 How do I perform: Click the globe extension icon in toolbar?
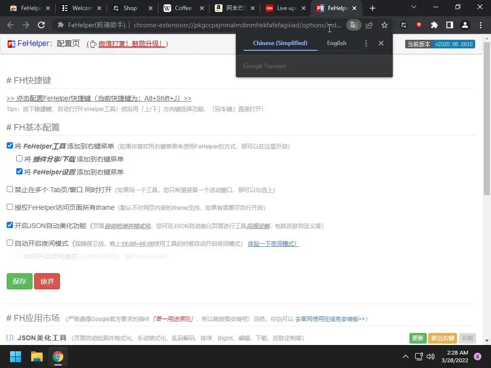click(x=404, y=25)
